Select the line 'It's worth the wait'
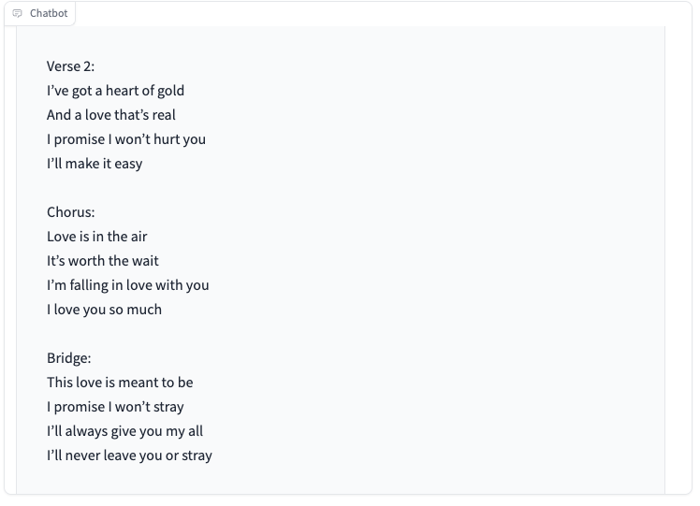This screenshot has width=700, height=506. [103, 261]
